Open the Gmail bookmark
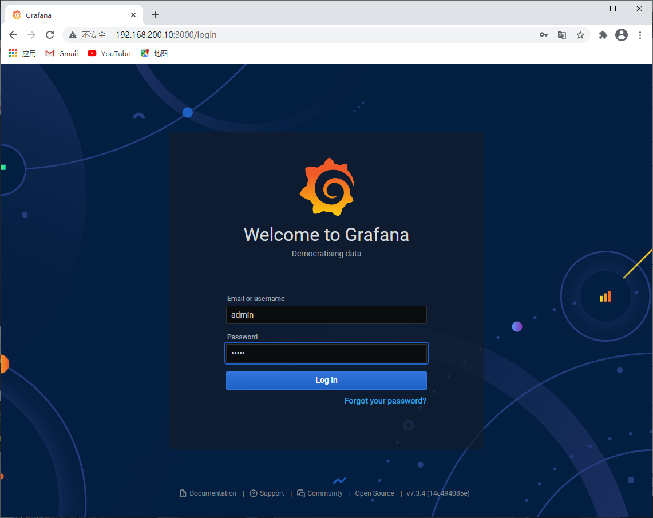This screenshot has height=518, width=653. (62, 53)
